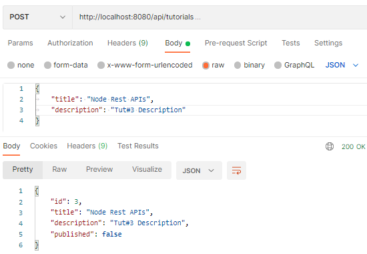Image resolution: width=367 pixels, height=254 pixels.
Task: Open the Authorization tab
Action: coord(70,43)
